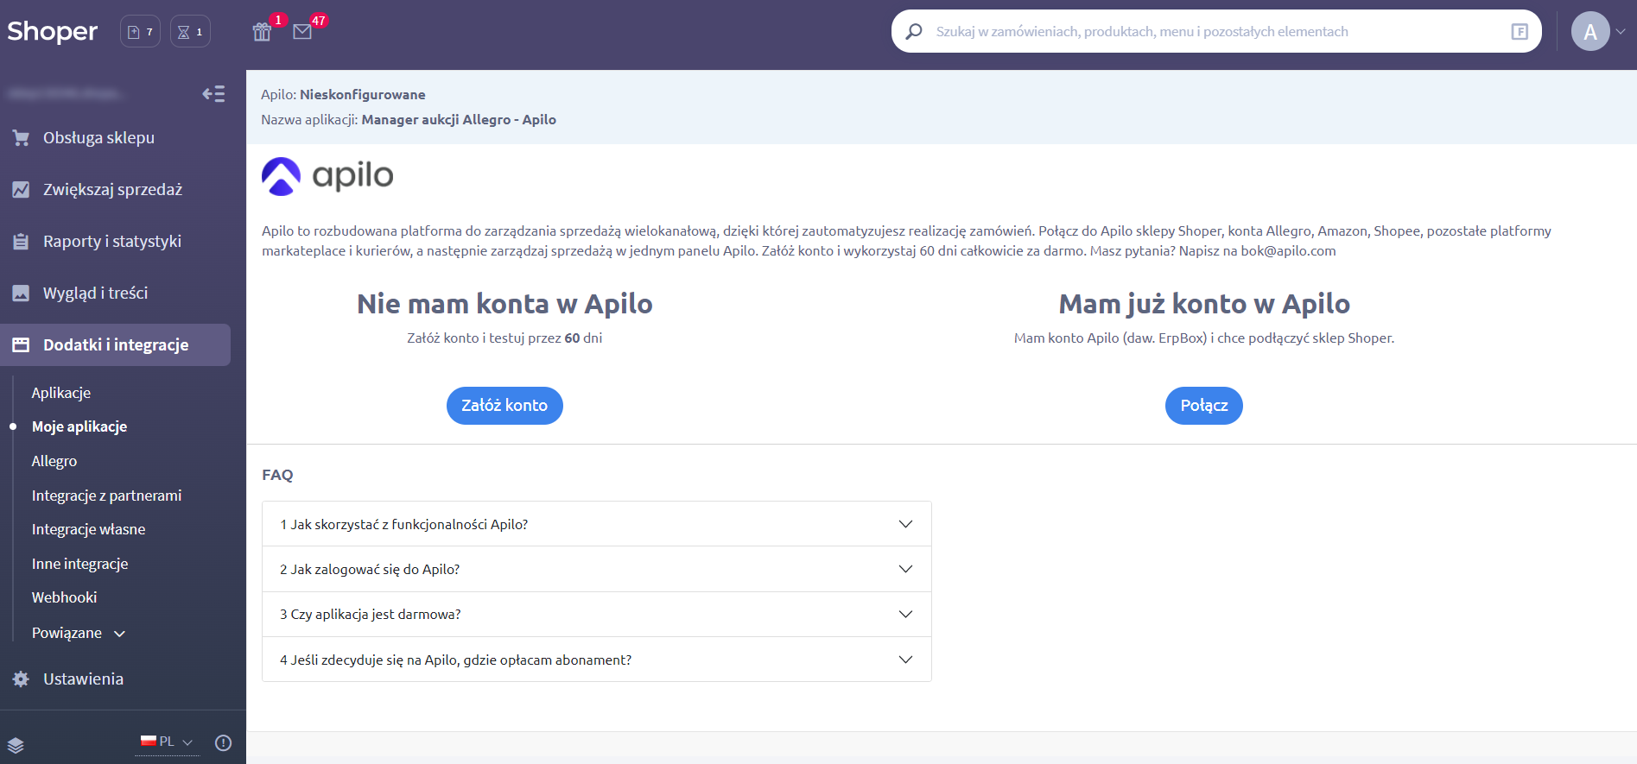Image resolution: width=1637 pixels, height=764 pixels.
Task: Click the cart icon for Obsługa sklepu
Action: (x=22, y=138)
